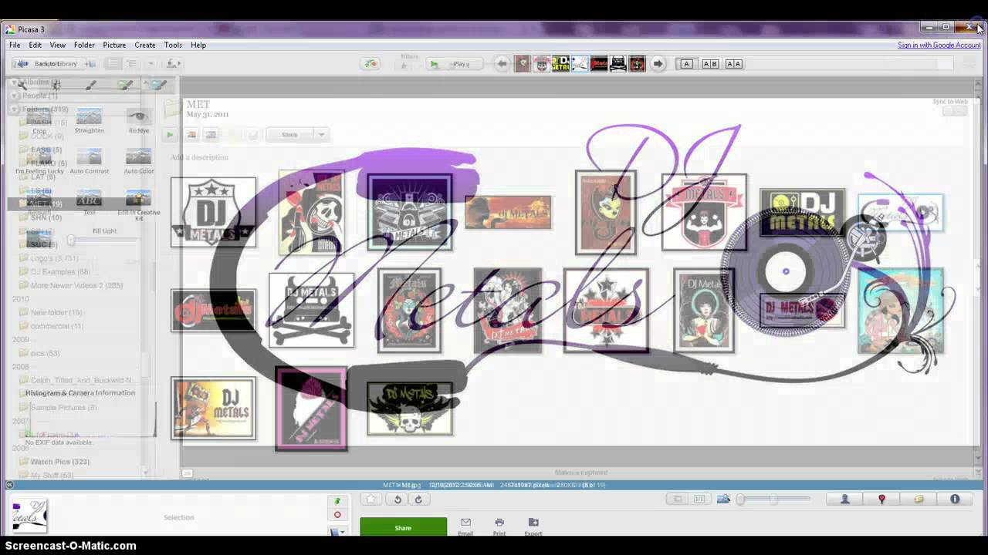Image resolution: width=988 pixels, height=555 pixels.
Task: Create photo collage from MET folder
Action: click(x=191, y=135)
